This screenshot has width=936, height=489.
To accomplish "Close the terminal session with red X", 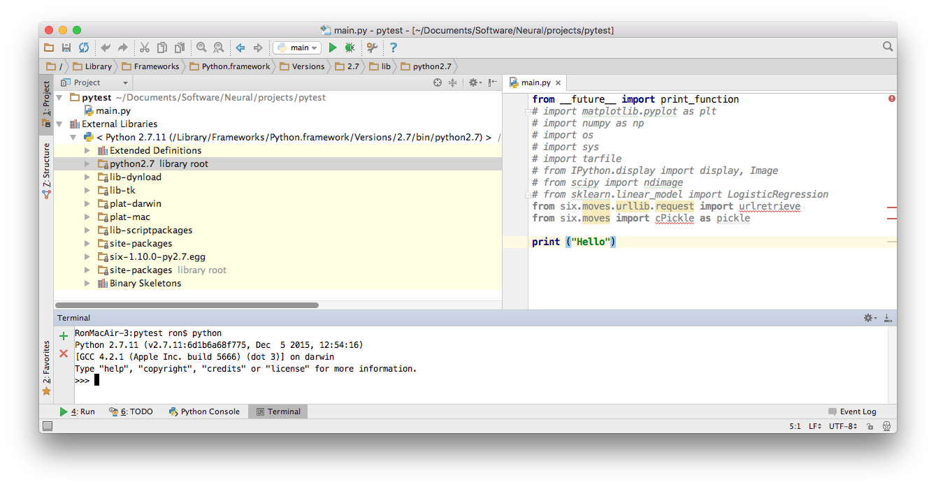I will click(64, 353).
